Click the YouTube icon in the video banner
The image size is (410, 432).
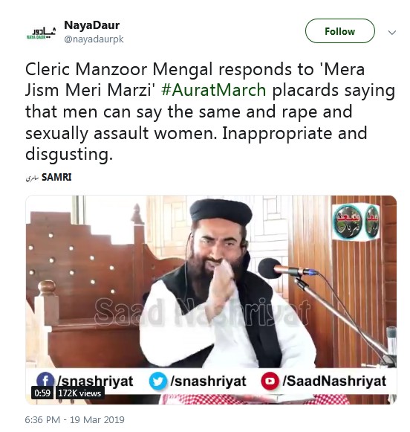(270, 381)
